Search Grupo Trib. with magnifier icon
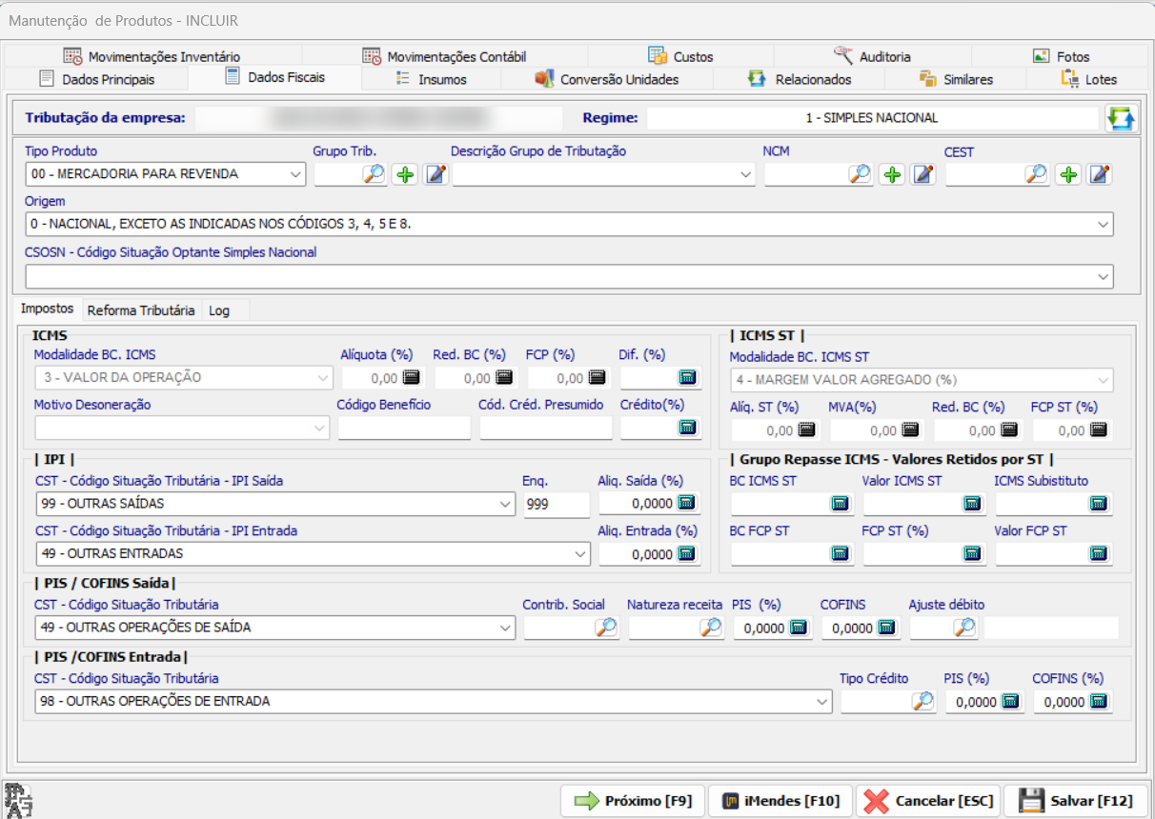The image size is (1155, 819). pos(373,174)
